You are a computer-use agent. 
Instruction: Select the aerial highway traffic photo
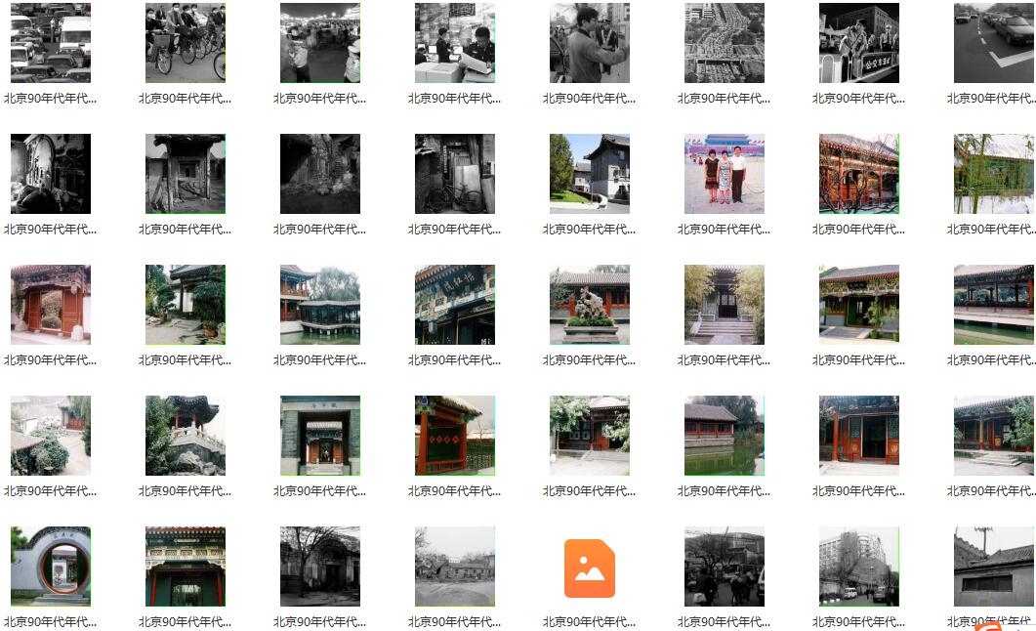pos(725,43)
